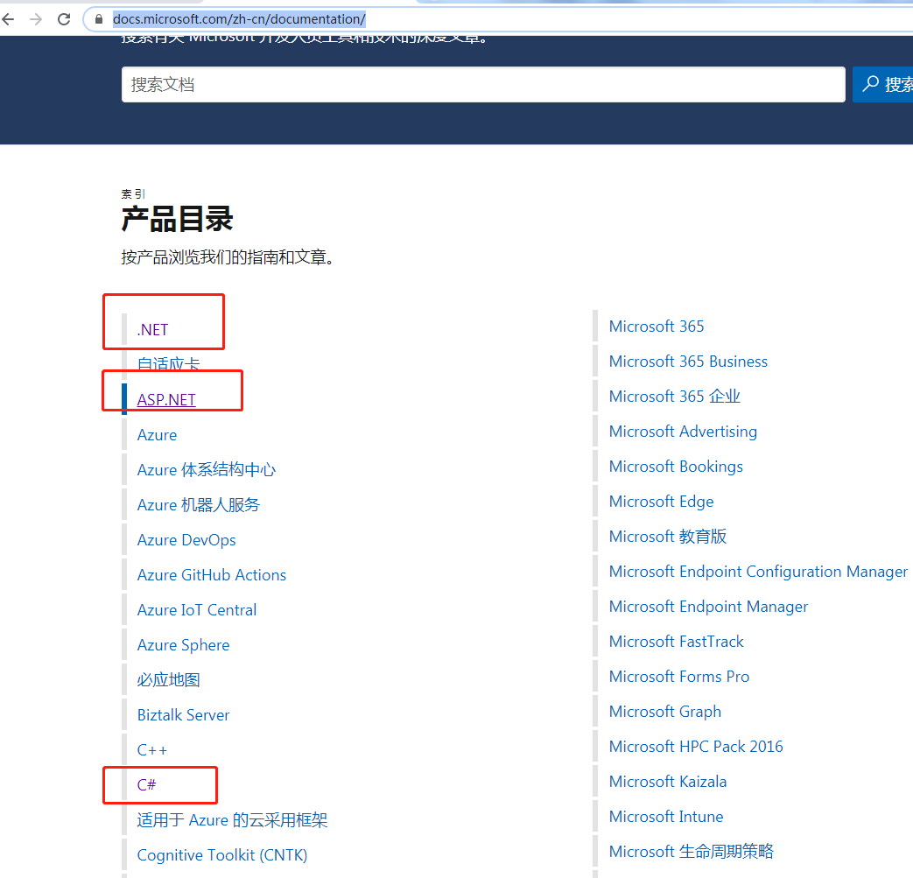This screenshot has height=878, width=913.
Task: Open Microsoft 365 Business documentation
Action: [688, 361]
